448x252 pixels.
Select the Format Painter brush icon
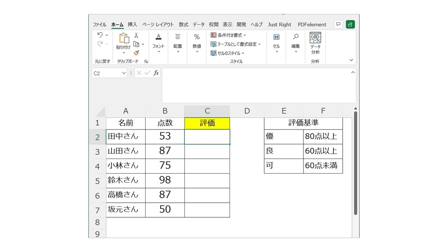coord(136,53)
